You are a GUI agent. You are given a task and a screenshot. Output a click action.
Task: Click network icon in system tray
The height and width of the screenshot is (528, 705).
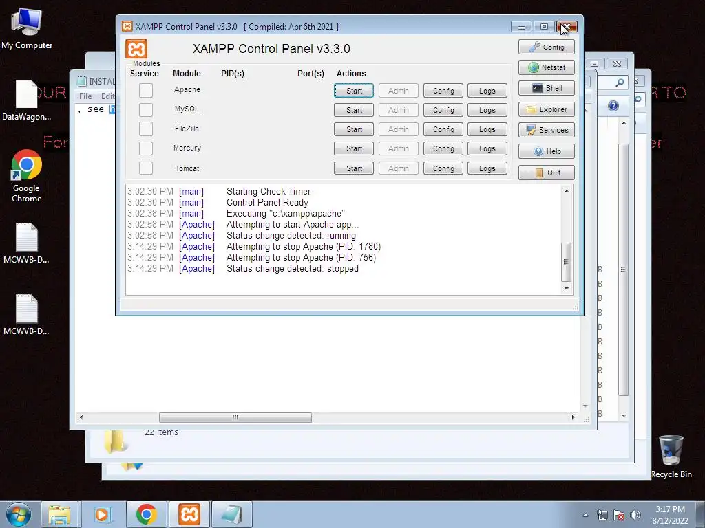pos(602,515)
